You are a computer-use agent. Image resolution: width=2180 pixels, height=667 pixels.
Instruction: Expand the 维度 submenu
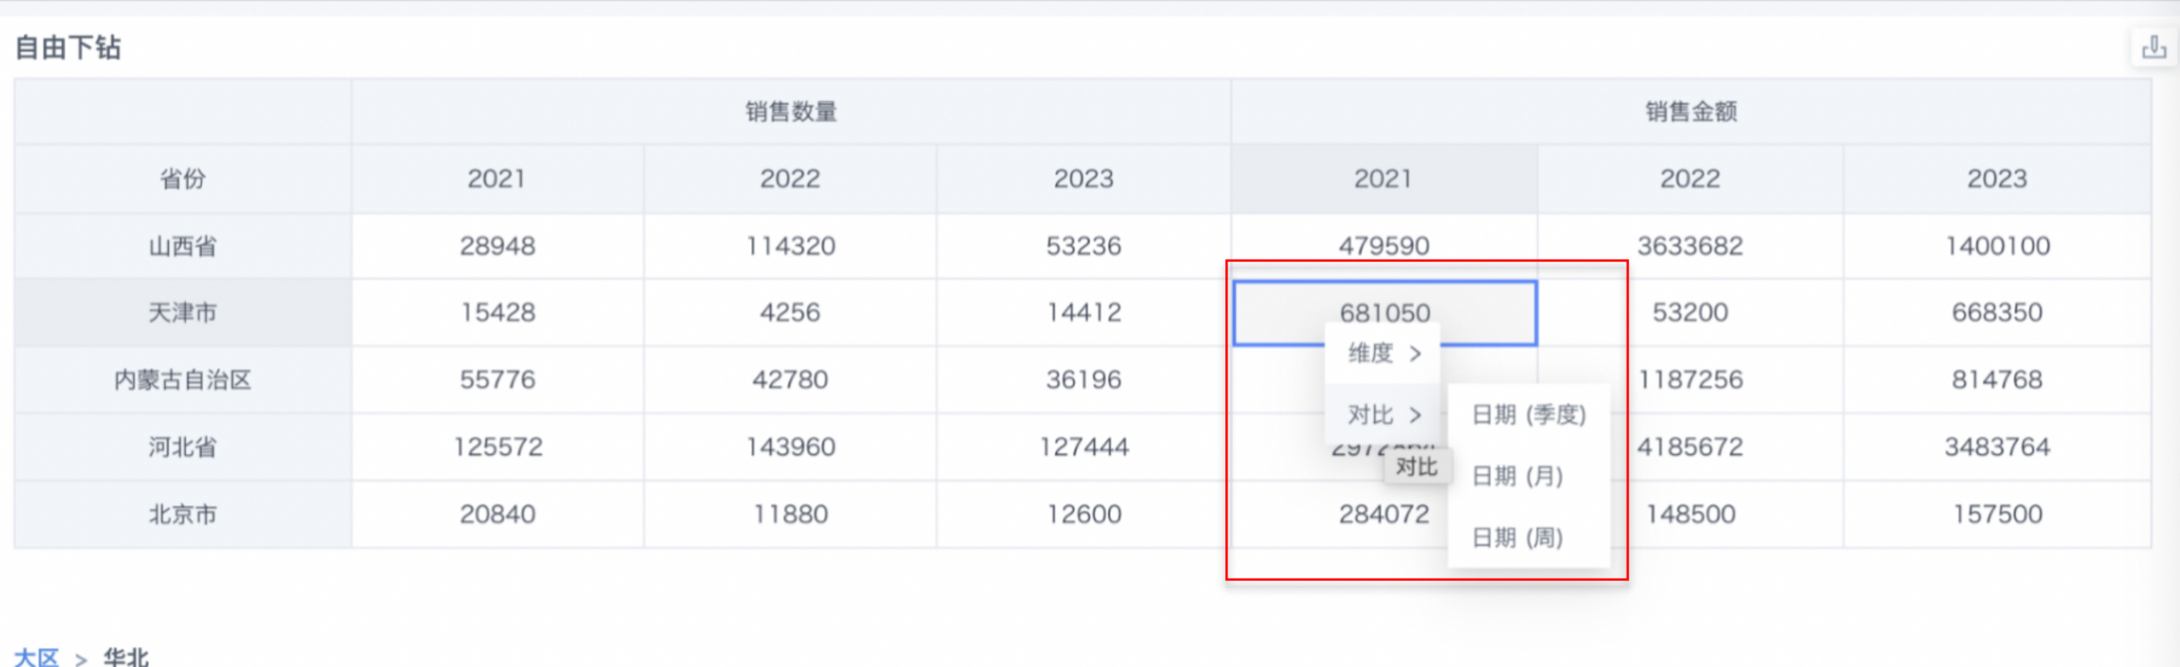tap(1383, 354)
